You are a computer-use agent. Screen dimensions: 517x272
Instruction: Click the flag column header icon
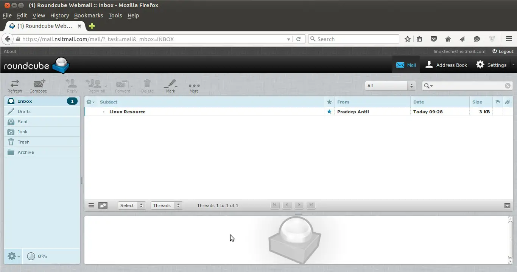click(x=498, y=102)
